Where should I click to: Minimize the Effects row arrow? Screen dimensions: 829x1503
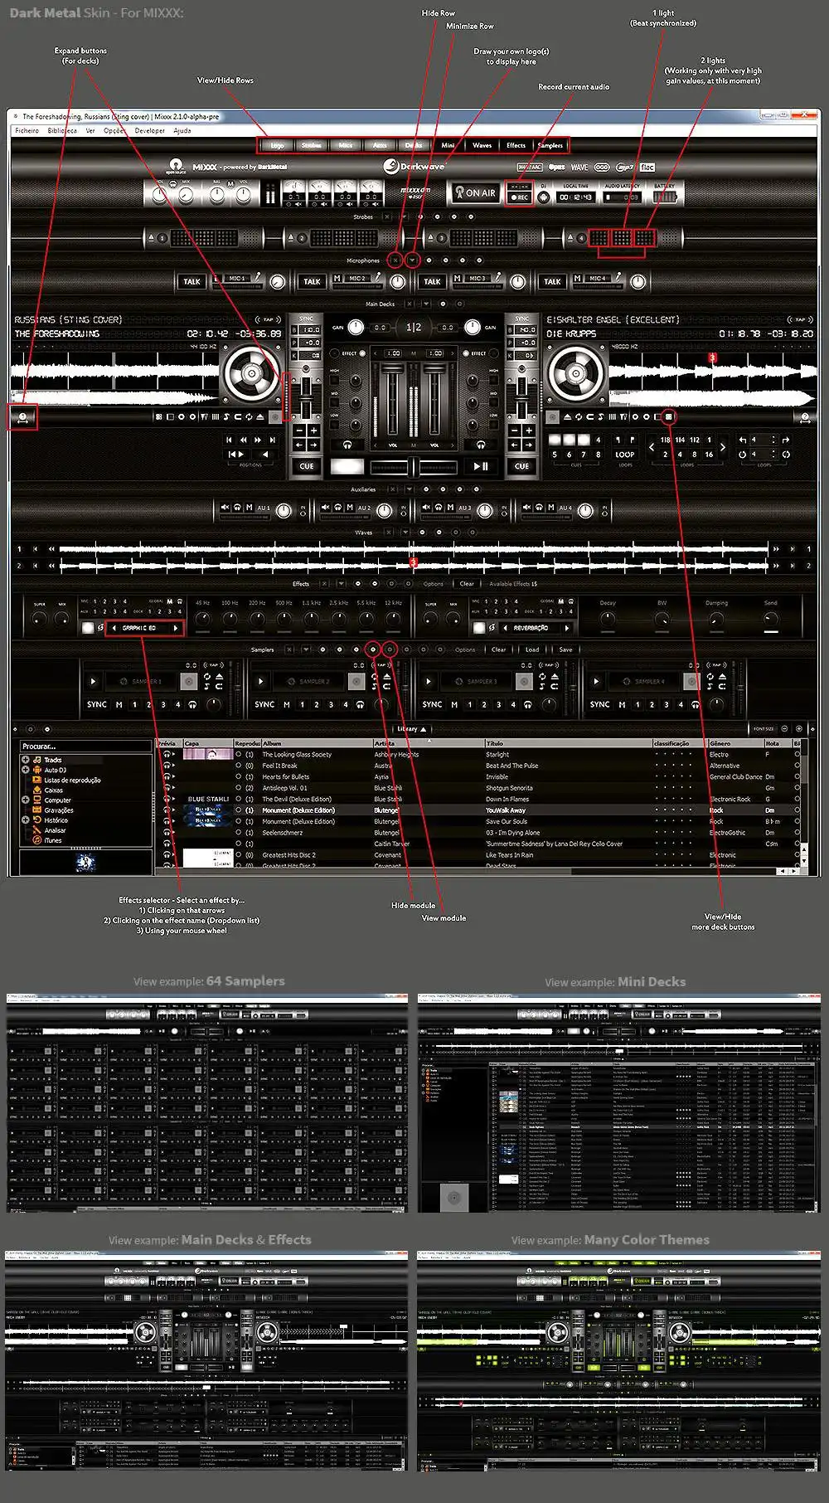pyautogui.click(x=341, y=583)
